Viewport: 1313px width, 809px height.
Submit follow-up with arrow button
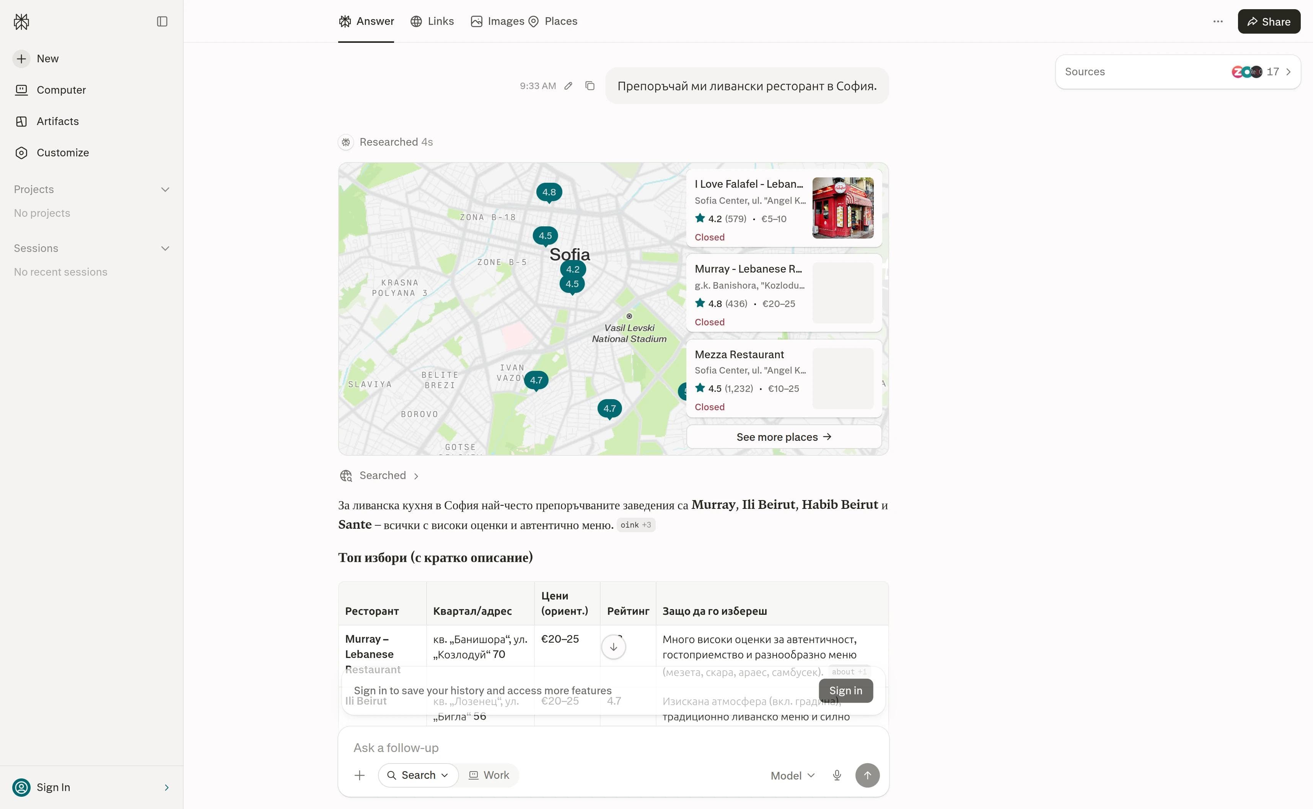tap(867, 775)
